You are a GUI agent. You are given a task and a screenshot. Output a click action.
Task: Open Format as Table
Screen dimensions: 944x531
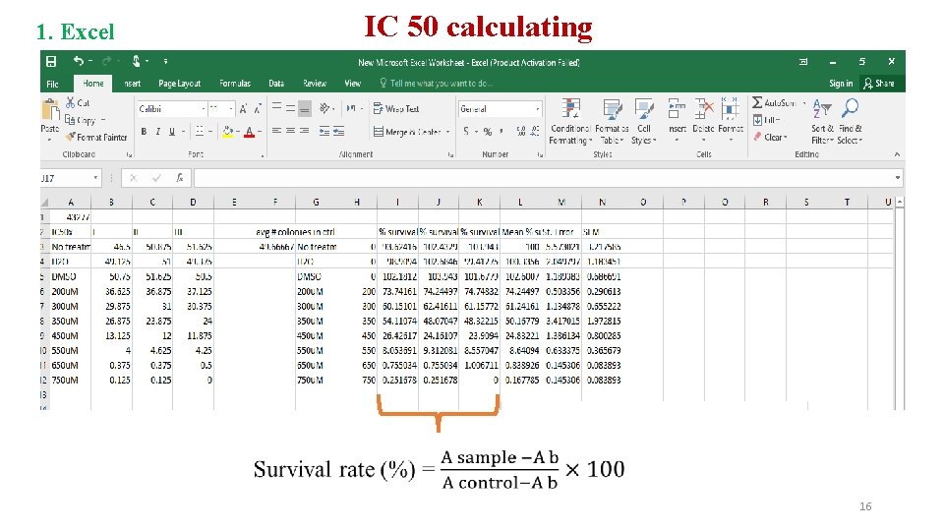612,122
